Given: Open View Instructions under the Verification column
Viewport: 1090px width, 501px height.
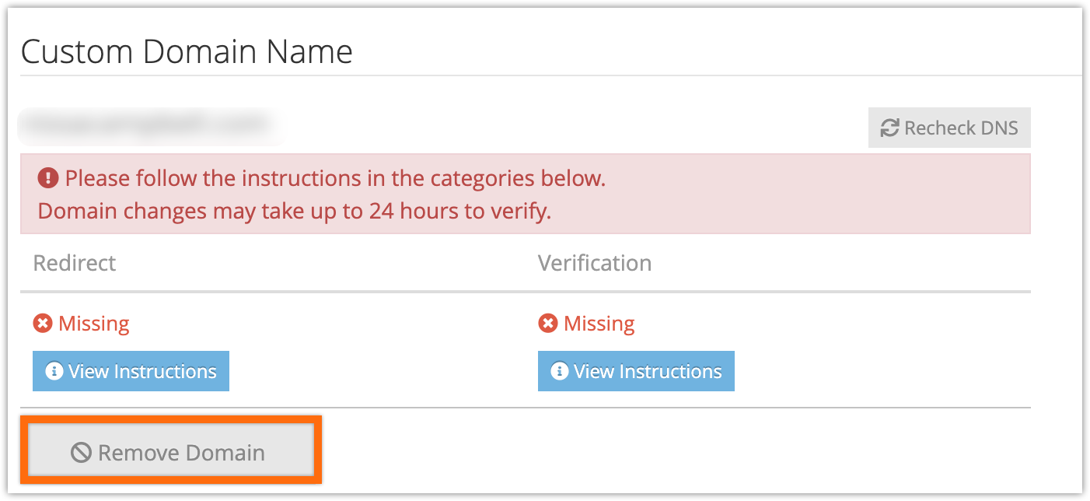Looking at the screenshot, I should tap(636, 371).
